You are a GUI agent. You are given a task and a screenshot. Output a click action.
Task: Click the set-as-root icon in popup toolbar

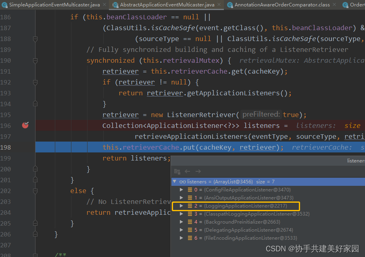click(177, 171)
